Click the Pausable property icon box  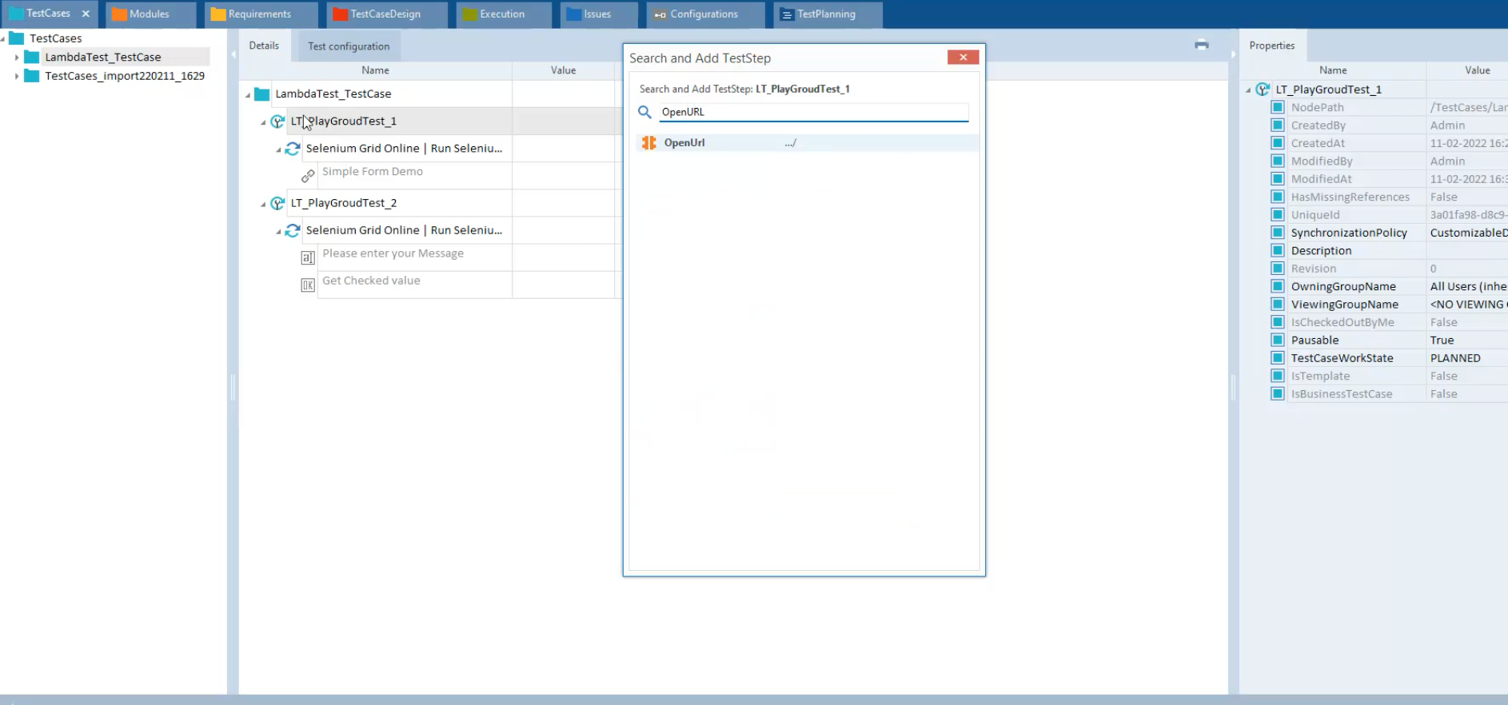(1278, 341)
